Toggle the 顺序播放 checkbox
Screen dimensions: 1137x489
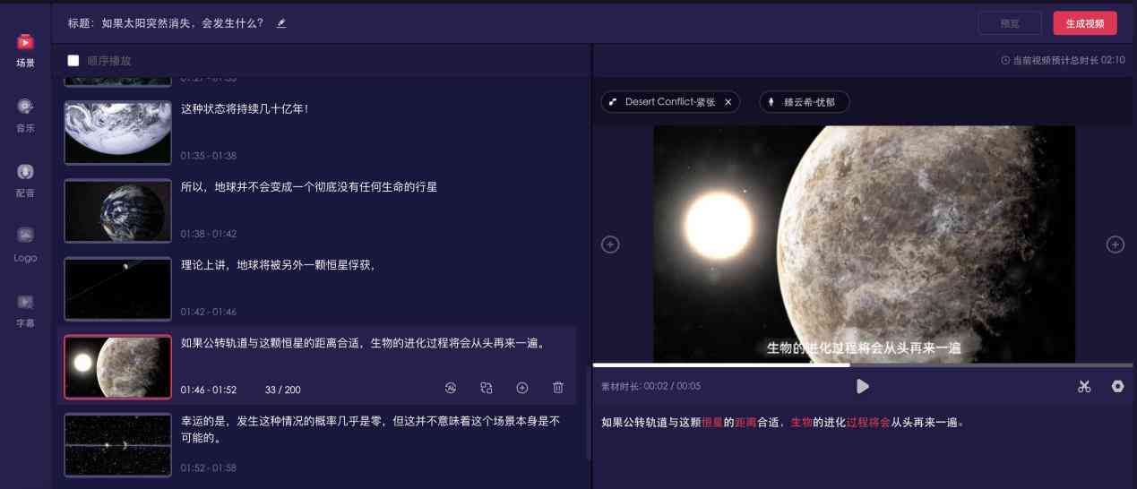(x=73, y=61)
